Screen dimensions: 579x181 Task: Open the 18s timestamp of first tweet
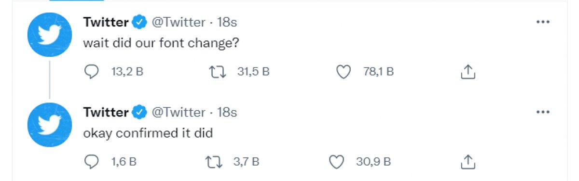tap(227, 22)
